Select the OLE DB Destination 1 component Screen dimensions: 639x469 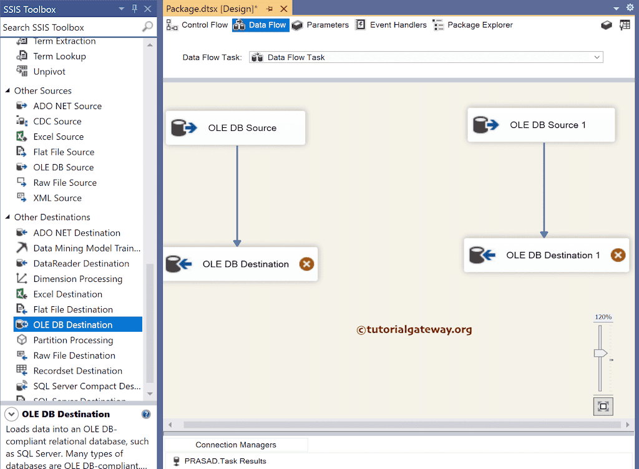(546, 255)
